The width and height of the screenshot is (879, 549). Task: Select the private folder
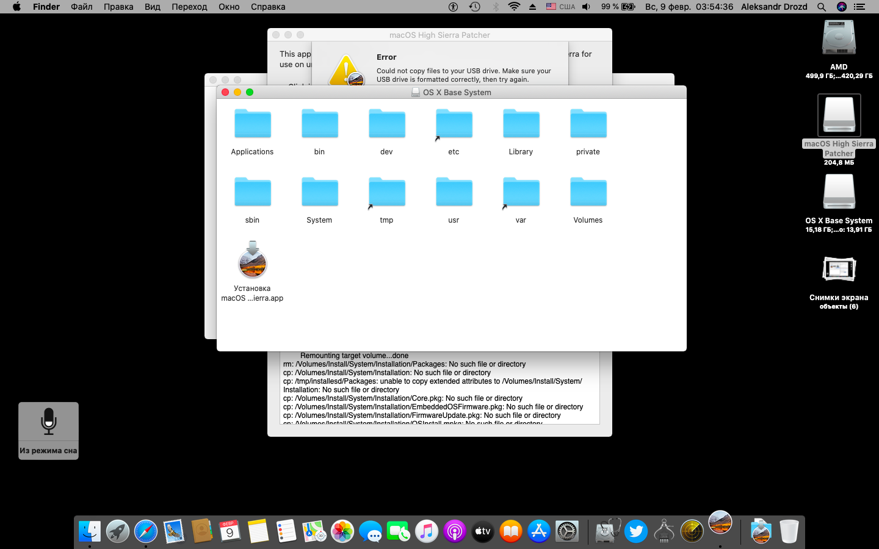[588, 124]
